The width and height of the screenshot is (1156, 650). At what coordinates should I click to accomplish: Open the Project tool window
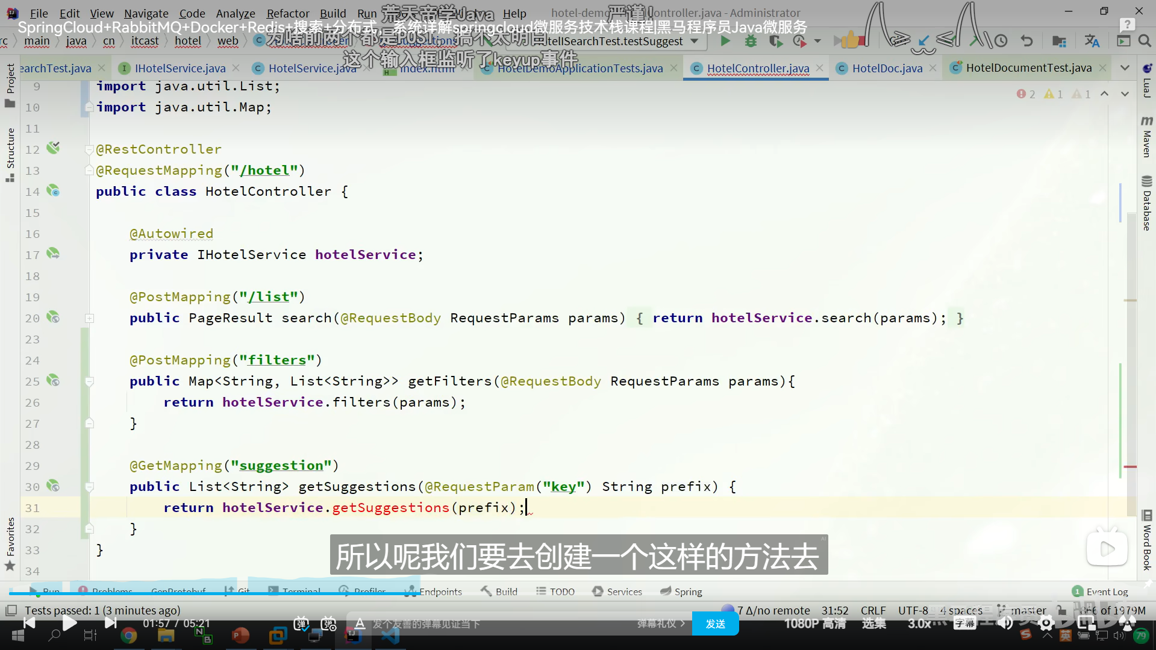coord(10,86)
